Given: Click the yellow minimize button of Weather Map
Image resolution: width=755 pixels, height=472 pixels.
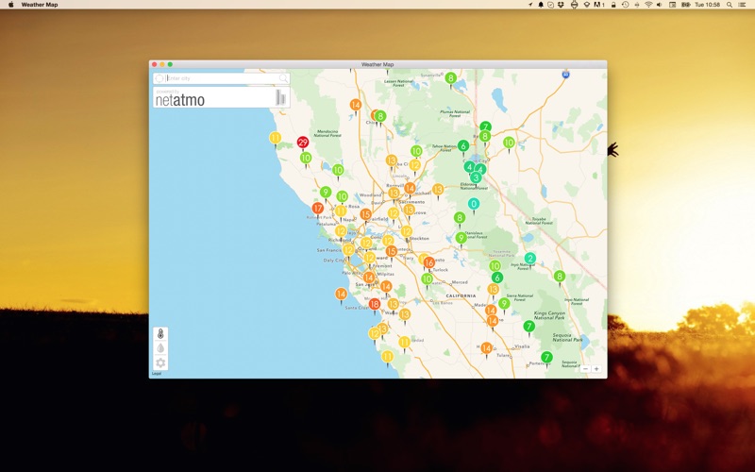Looking at the screenshot, I should (162, 64).
